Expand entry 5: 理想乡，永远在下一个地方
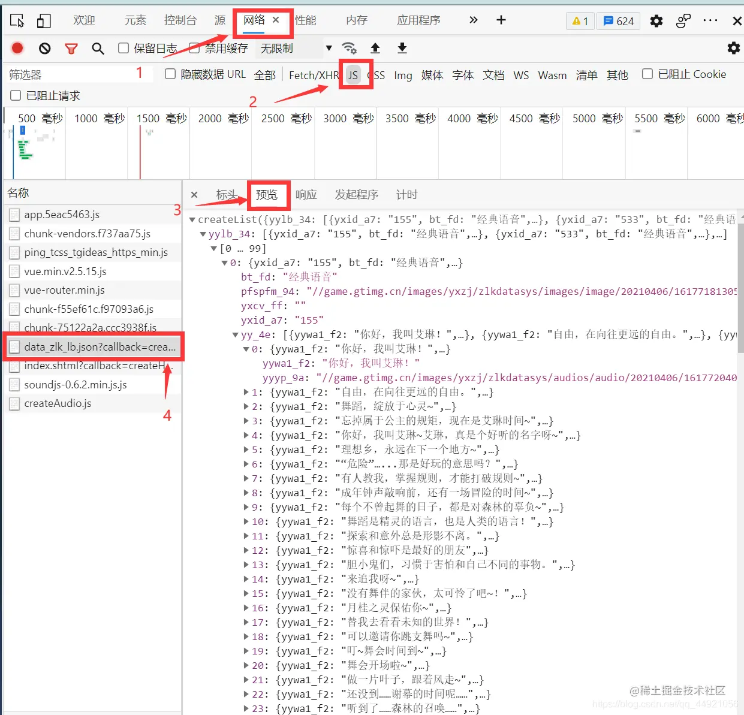Viewport: 744px width, 715px height. 246,450
